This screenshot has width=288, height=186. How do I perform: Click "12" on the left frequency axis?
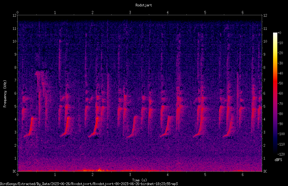(14, 16)
